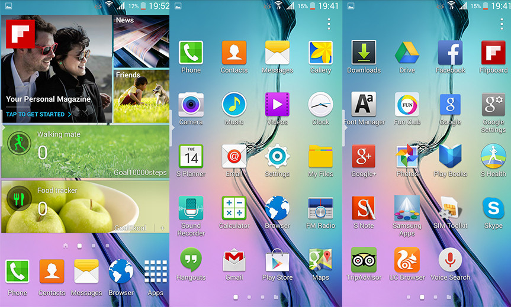Tap the Voice Search microphone icon
511x307 pixels.
pyautogui.click(x=450, y=260)
